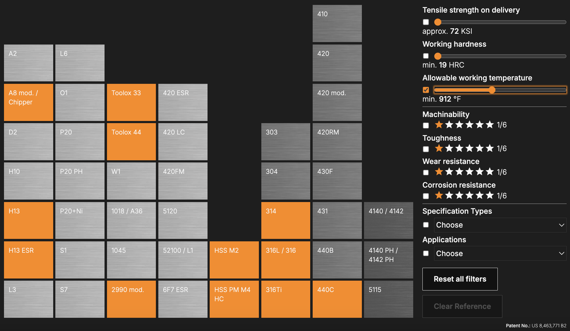
Task: Click the Allowable working temperature slider handle
Action: (492, 90)
